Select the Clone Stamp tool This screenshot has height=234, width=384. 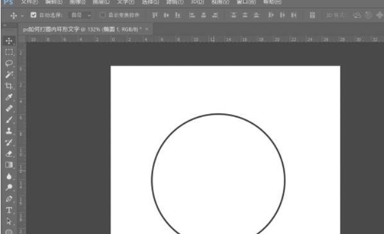pyautogui.click(x=9, y=131)
